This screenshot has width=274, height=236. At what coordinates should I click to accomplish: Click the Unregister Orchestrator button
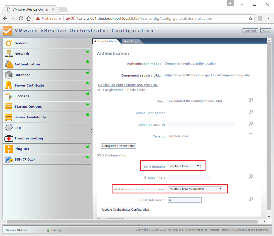click(118, 146)
